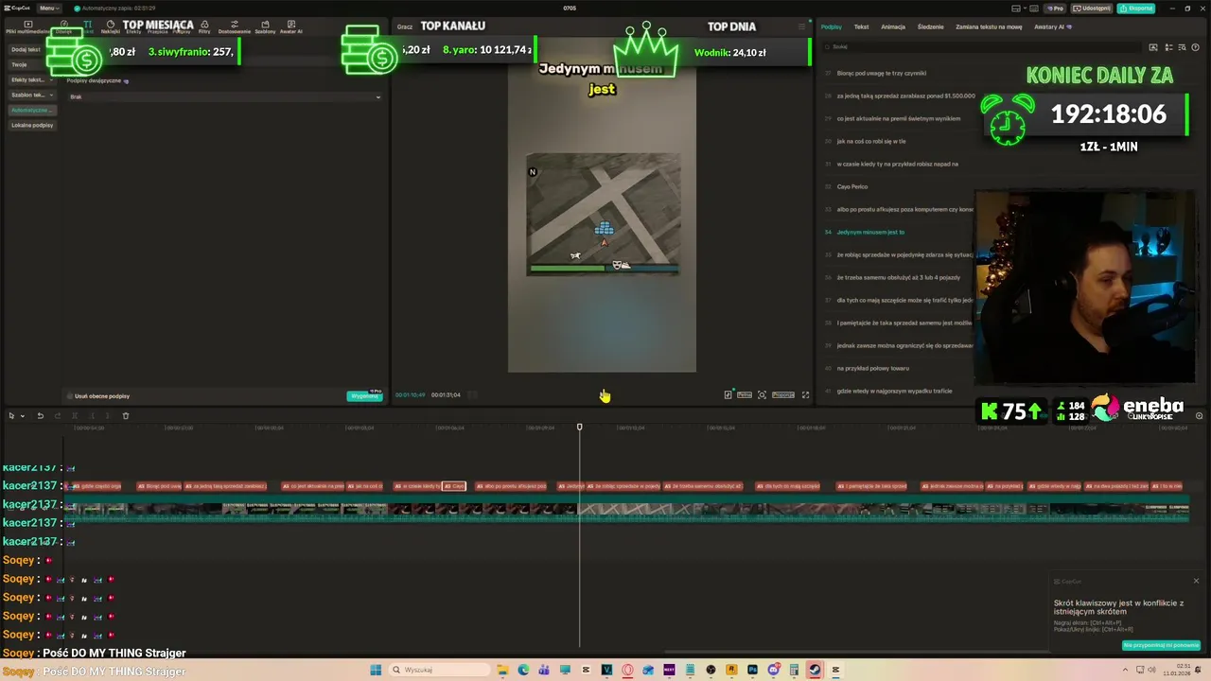The width and height of the screenshot is (1211, 681).
Task: Click the Wygeneruj generate captions button
Action: point(364,395)
